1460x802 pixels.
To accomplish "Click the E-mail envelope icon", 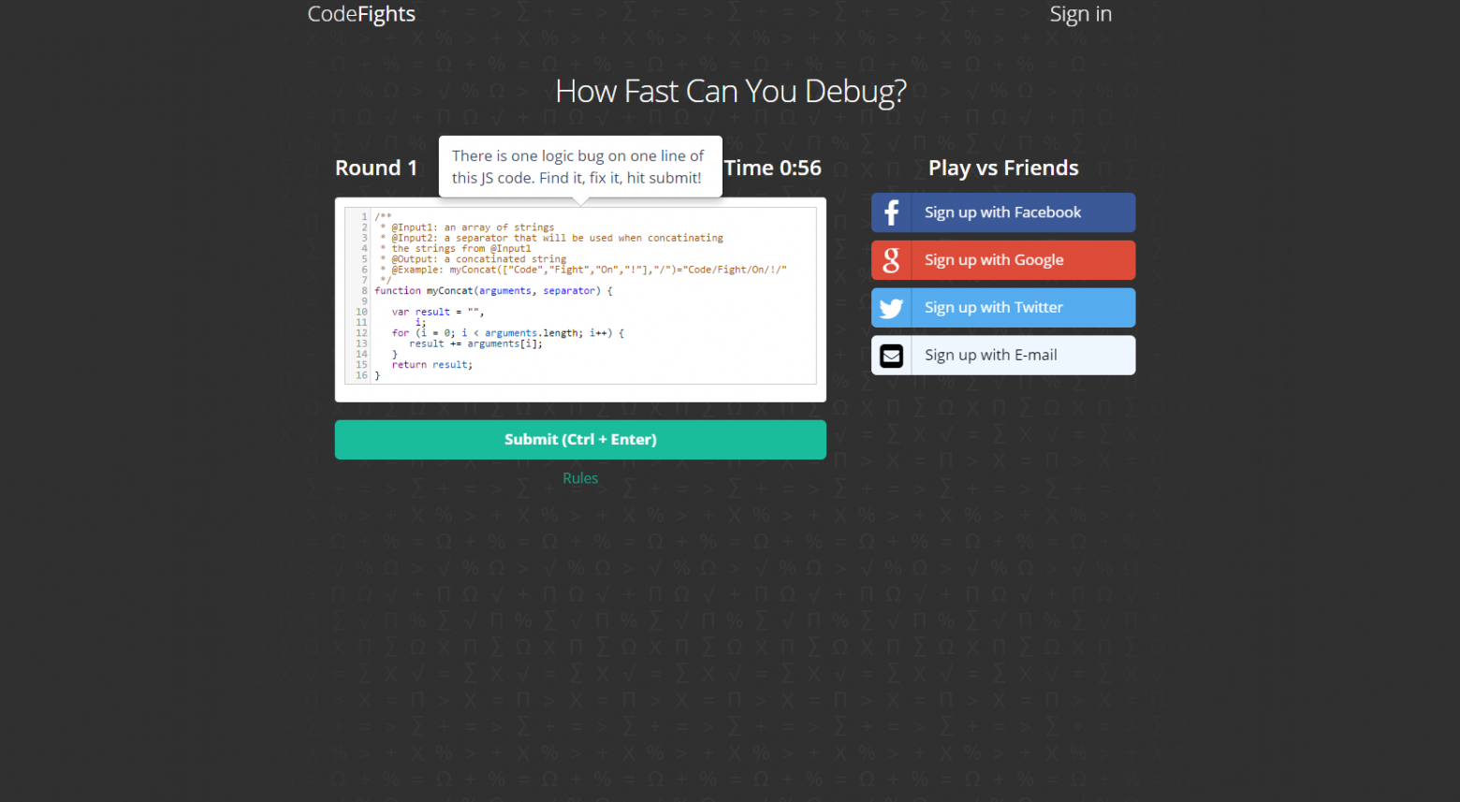I will click(891, 356).
